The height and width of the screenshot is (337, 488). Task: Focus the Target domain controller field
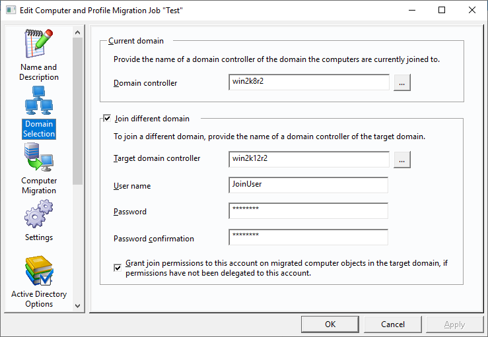pyautogui.click(x=309, y=160)
